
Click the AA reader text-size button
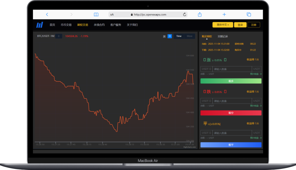click(112, 14)
